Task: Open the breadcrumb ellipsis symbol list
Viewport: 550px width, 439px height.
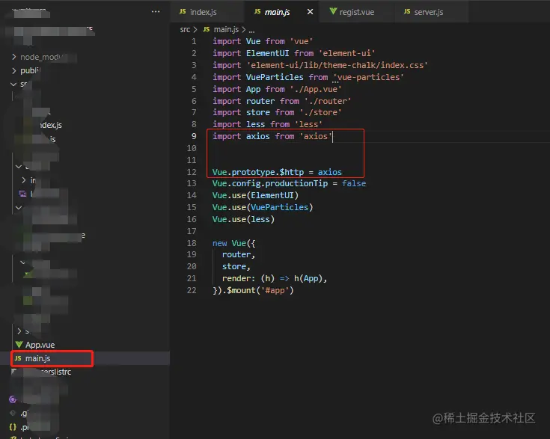Action: (251, 30)
